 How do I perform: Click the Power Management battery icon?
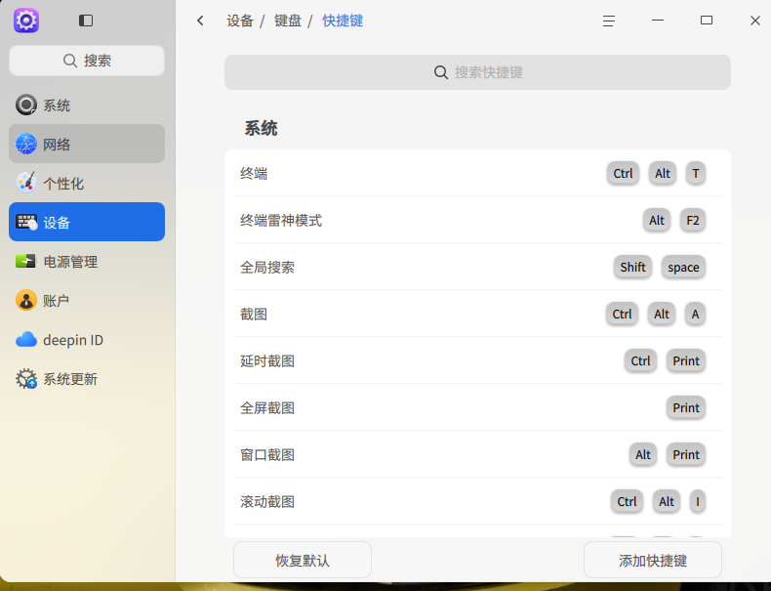click(x=25, y=261)
